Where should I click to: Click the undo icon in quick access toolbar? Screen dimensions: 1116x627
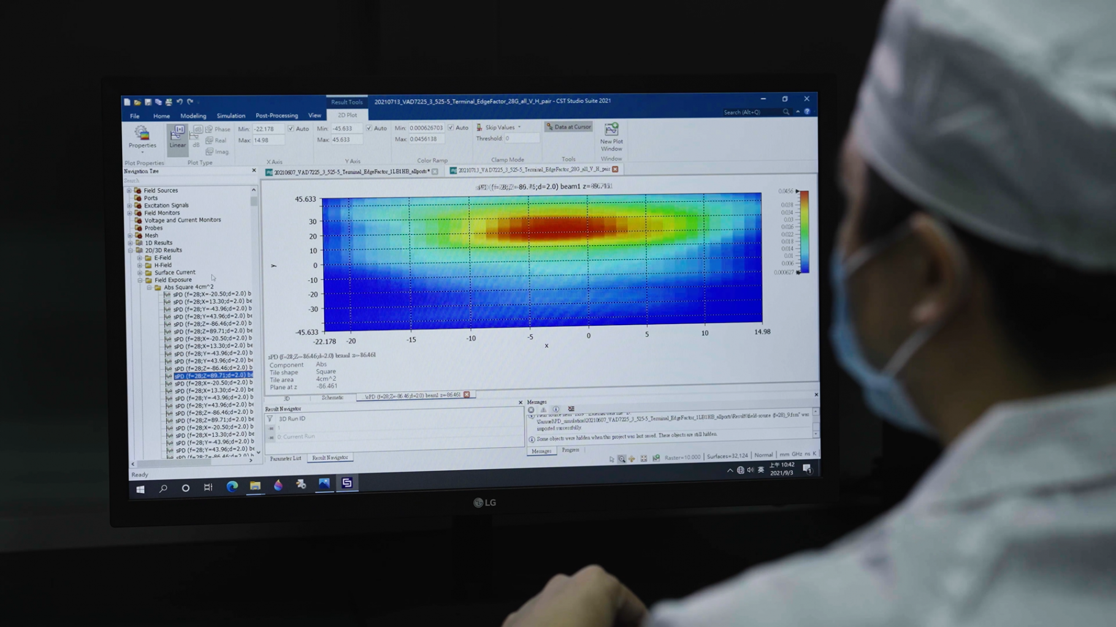180,102
